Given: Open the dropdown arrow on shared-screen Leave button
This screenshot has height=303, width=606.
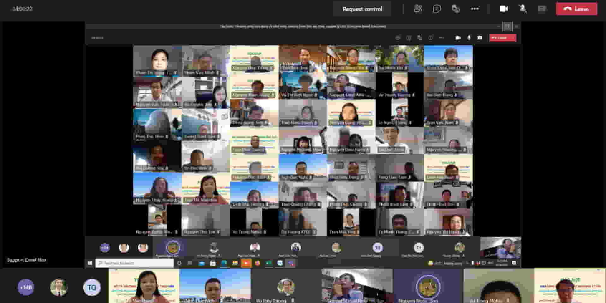Looking at the screenshot, I should tap(513, 38).
